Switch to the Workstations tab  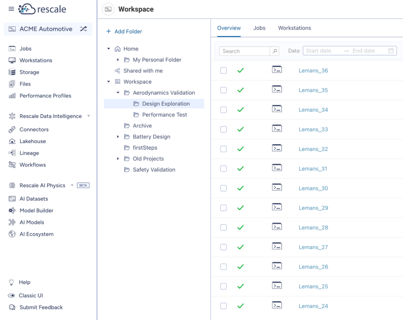coord(294,28)
